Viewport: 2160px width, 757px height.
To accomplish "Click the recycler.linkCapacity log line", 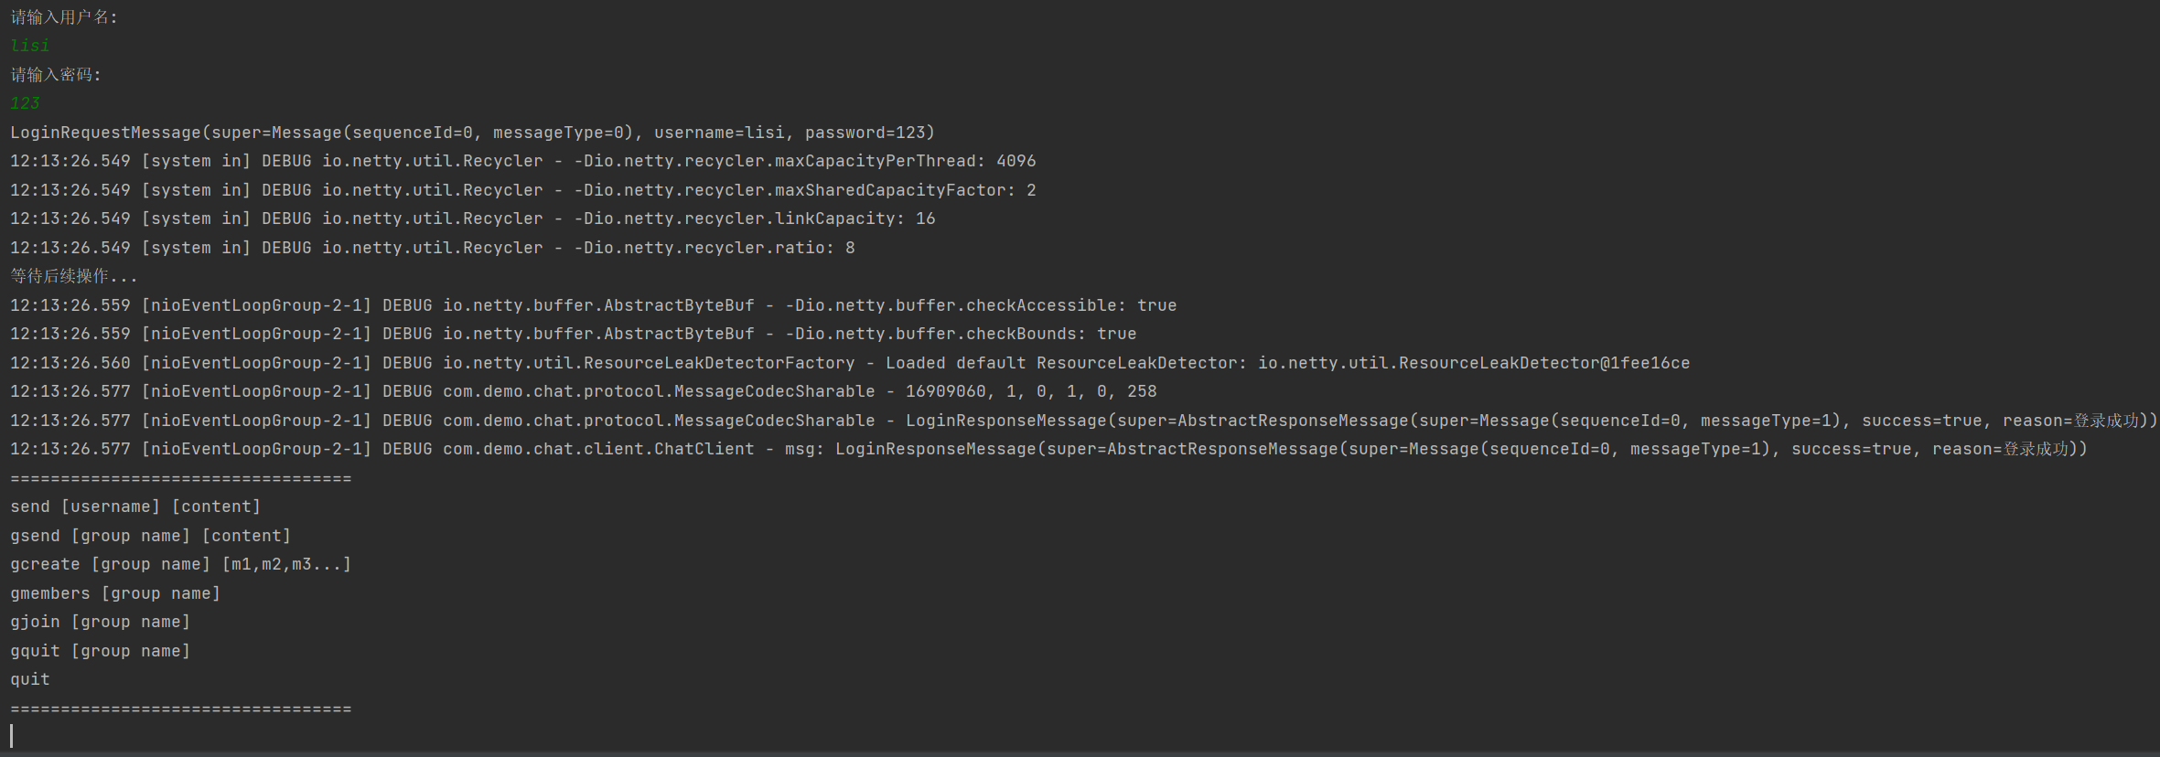I will pyautogui.click(x=472, y=219).
